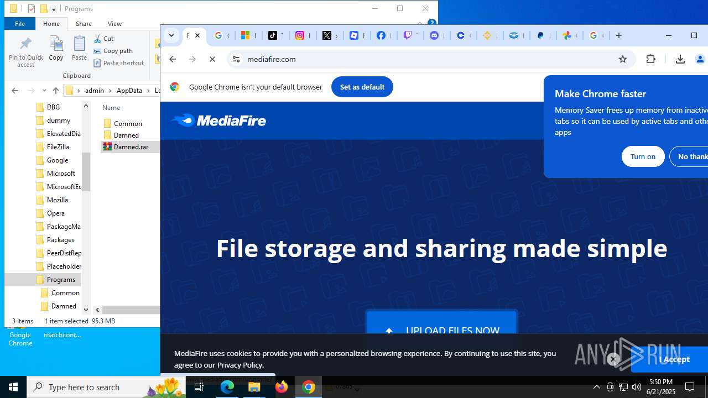
Task: Open Firefox from taskbar
Action: [282, 387]
